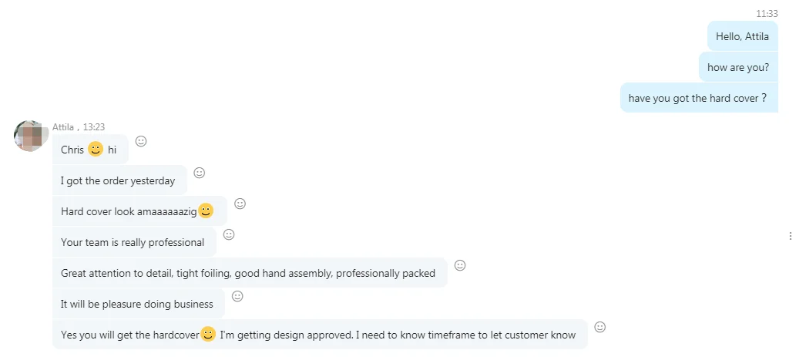This screenshot has width=806, height=357.
Task: React to "Your team is really professional"
Action: 229,234
